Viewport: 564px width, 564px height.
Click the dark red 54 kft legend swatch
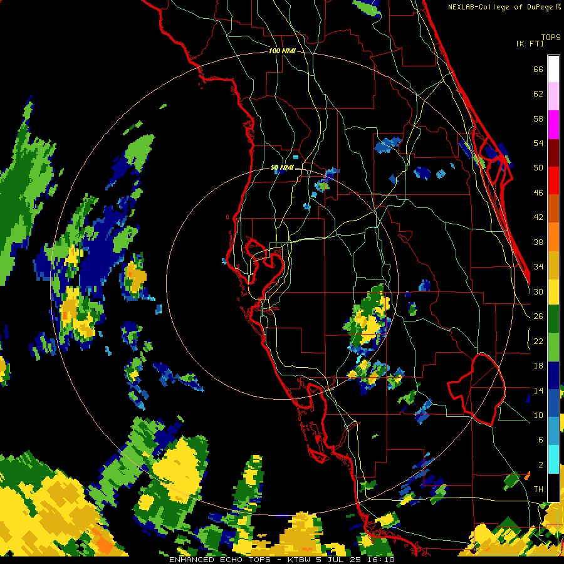point(553,153)
